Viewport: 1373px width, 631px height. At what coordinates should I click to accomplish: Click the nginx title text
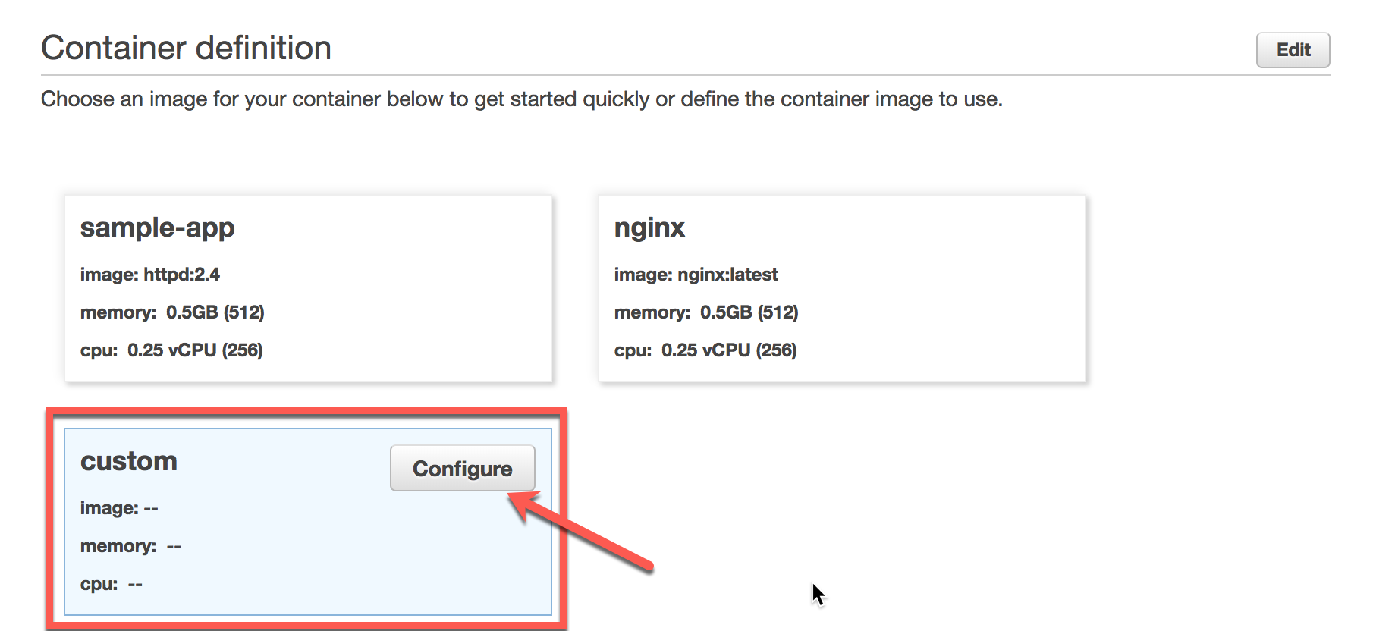[x=650, y=227]
